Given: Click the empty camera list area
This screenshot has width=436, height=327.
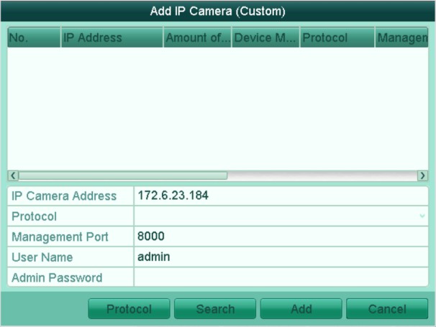Looking at the screenshot, I should click(x=218, y=109).
